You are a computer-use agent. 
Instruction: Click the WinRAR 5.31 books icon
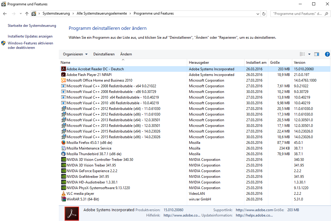(63, 199)
